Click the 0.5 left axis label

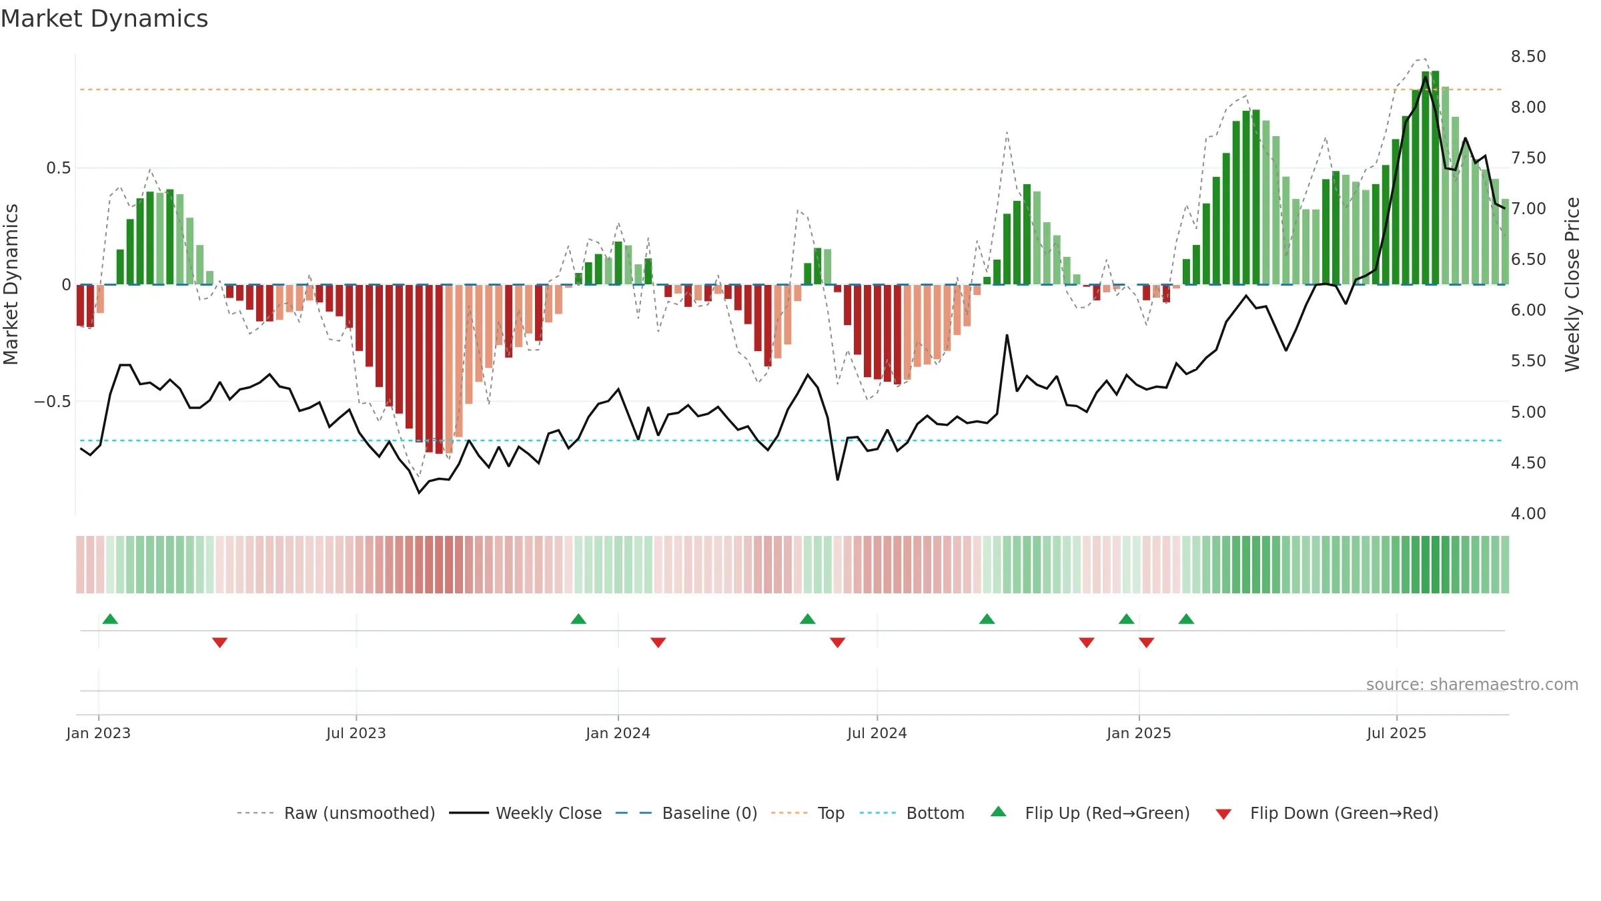coord(59,168)
